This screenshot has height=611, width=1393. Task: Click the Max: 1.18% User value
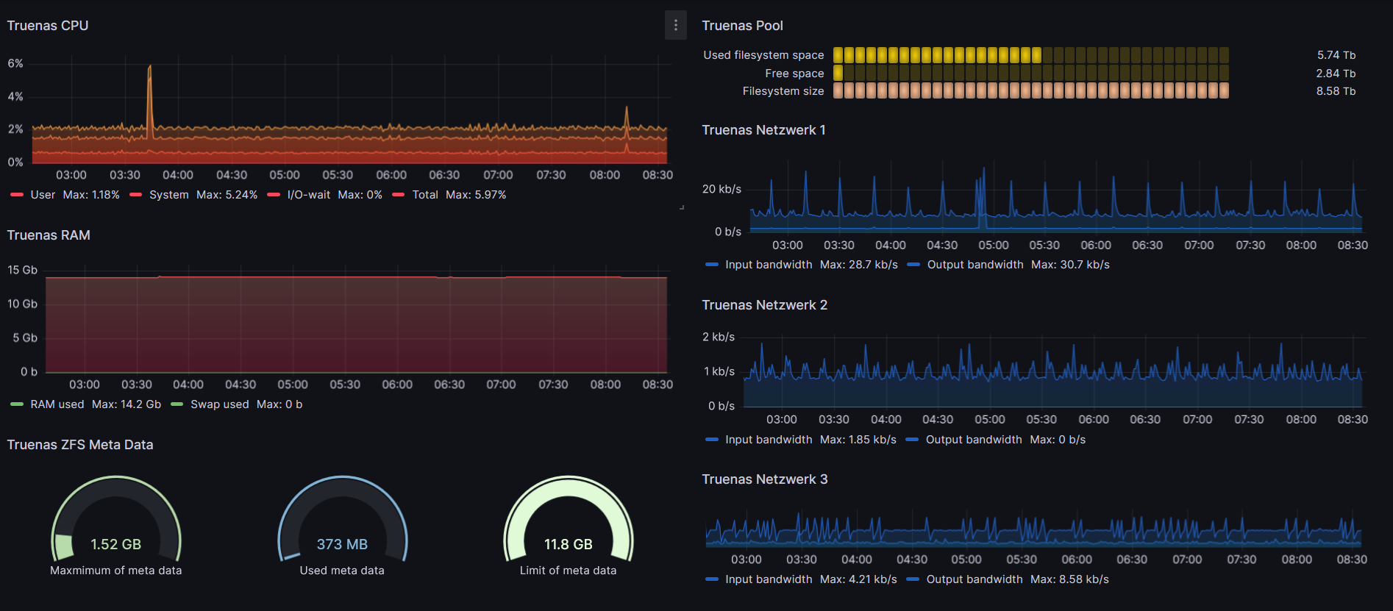point(91,195)
